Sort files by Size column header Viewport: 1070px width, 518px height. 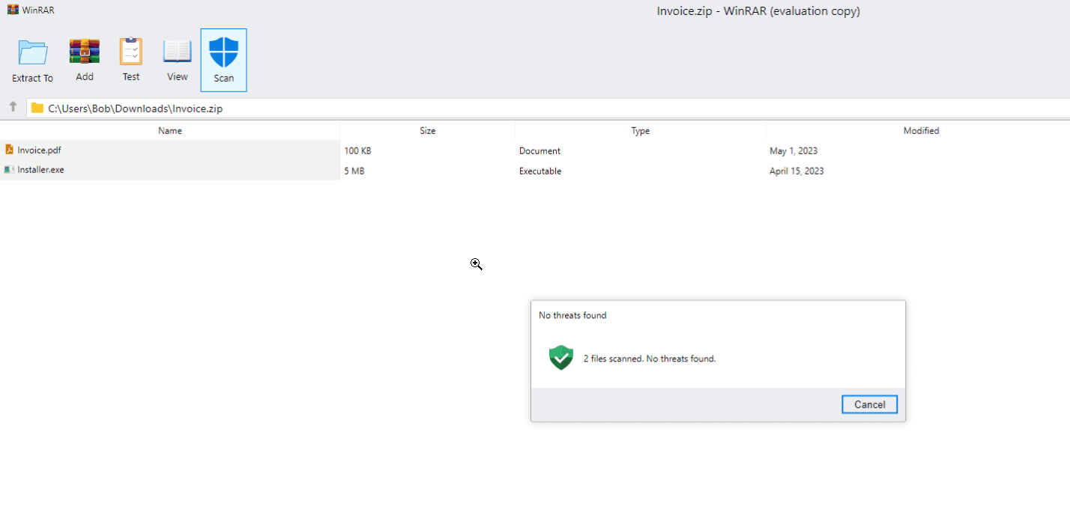[428, 130]
